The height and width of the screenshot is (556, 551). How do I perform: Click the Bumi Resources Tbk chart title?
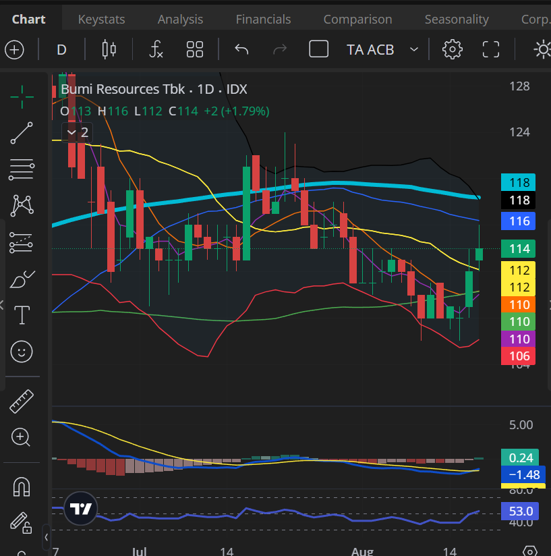click(x=154, y=89)
